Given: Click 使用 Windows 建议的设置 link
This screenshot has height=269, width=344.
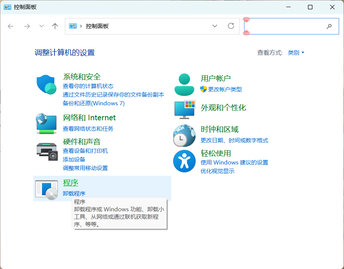Looking at the screenshot, I should click(234, 162).
